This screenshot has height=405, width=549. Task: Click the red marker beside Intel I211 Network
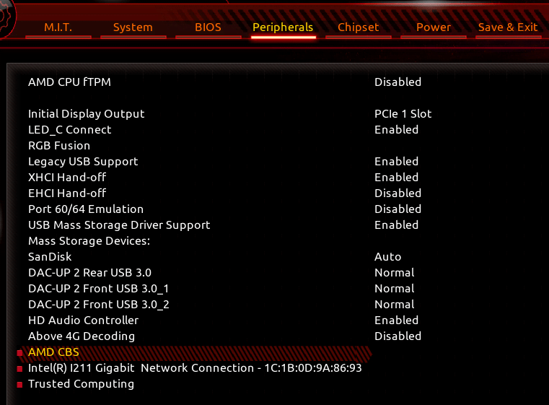20,369
